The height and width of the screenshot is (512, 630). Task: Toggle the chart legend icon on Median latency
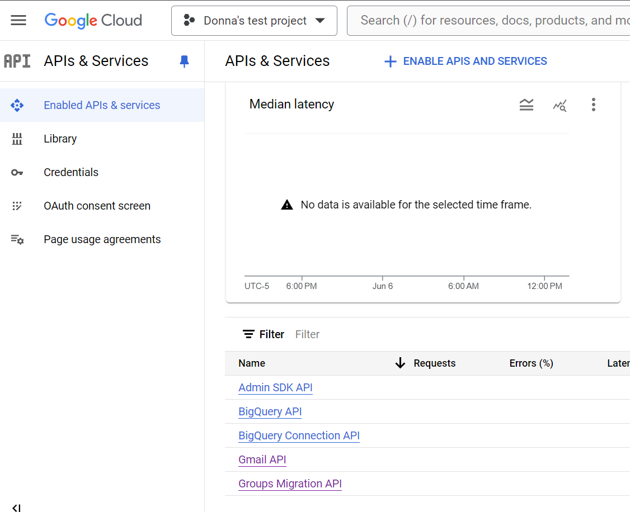(x=526, y=105)
